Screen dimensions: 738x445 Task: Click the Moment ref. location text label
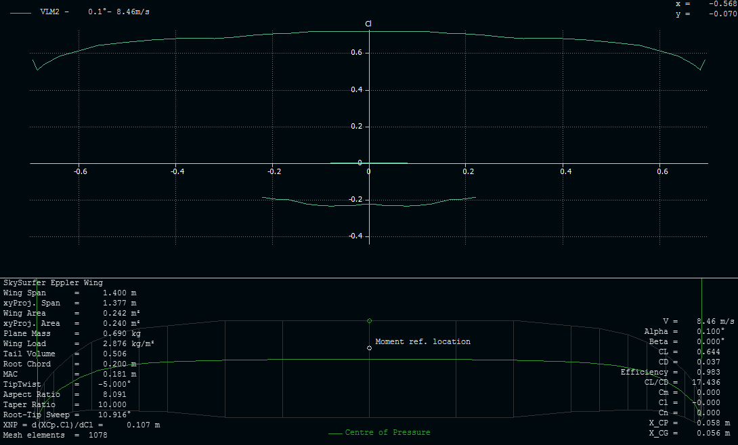[422, 341]
